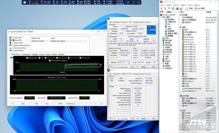219x133 pixels.
Task: Switch to the Cooling Fans tab
Action: tap(26, 54)
